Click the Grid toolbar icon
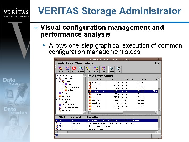Image resolution: width=189 pixels, height=142 pixels. pos(88,69)
